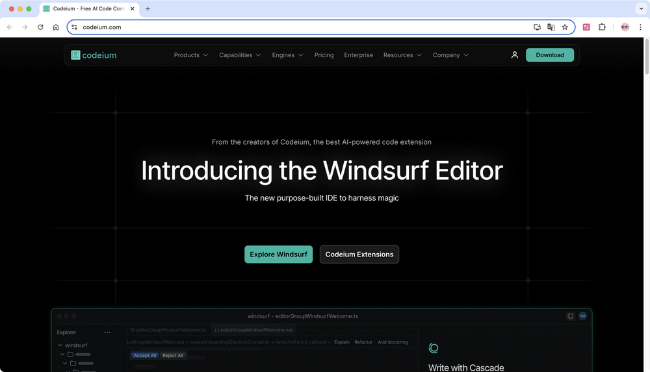This screenshot has width=650, height=372.
Task: Open the Resources dropdown menu
Action: tap(402, 55)
